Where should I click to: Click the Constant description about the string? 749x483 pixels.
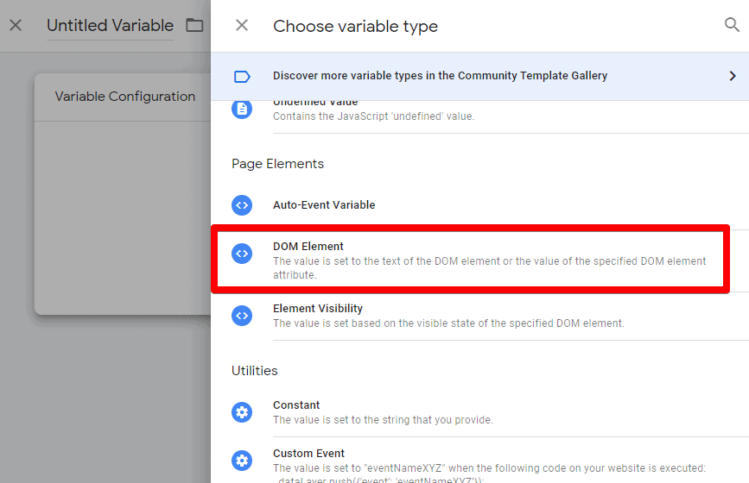point(383,420)
